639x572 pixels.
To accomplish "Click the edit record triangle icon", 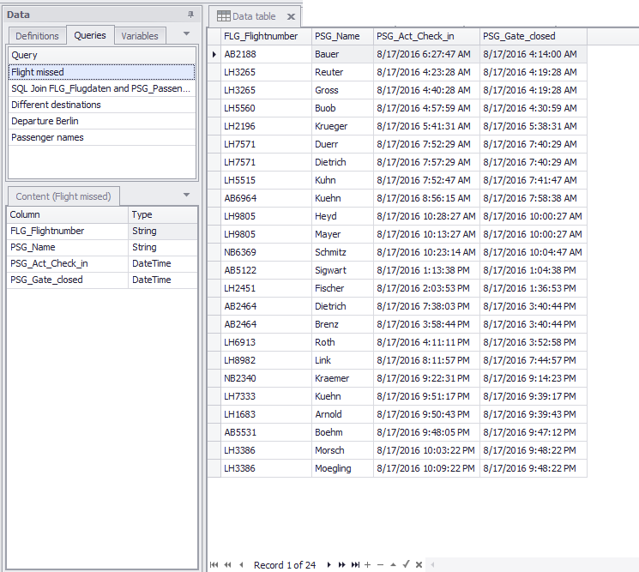I will (x=393, y=564).
